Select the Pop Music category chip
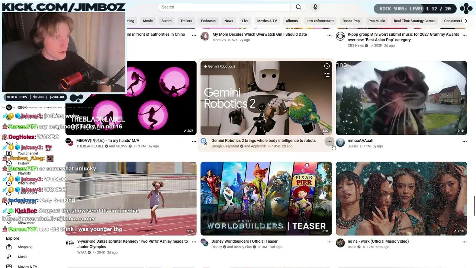Image resolution: width=476 pixels, height=268 pixels. [377, 21]
